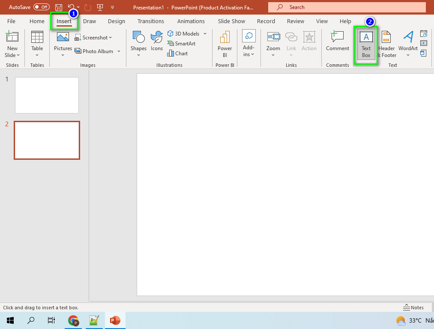The width and height of the screenshot is (434, 329).
Task: Click the Redo icon
Action: pyautogui.click(x=88, y=7)
